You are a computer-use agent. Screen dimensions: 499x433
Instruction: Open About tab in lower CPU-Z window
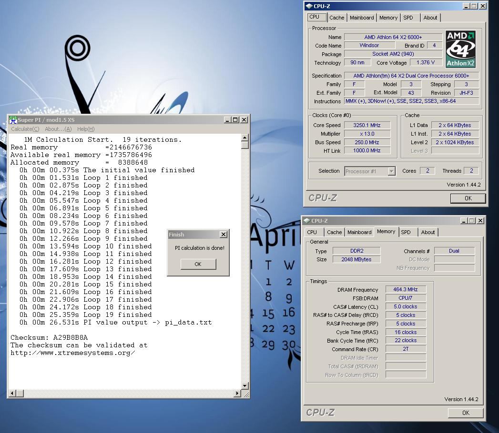428,232
